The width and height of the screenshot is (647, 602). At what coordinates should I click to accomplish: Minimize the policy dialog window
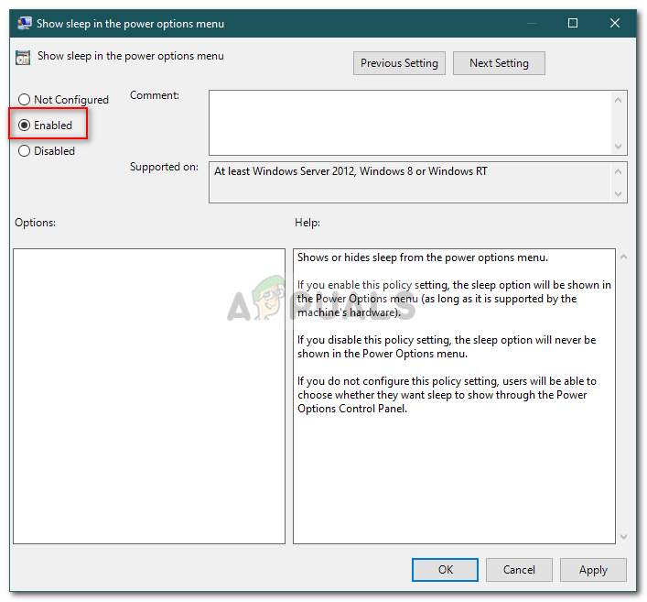tap(532, 23)
